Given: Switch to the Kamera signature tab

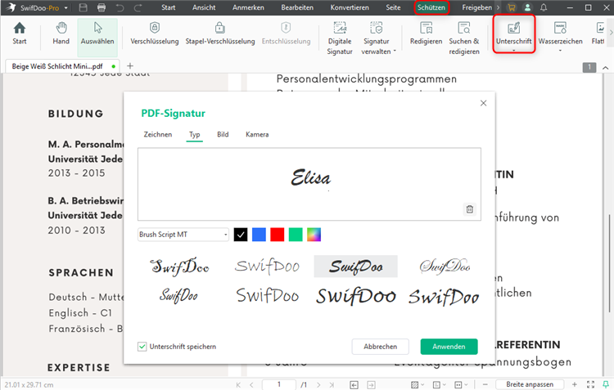Looking at the screenshot, I should pos(257,135).
